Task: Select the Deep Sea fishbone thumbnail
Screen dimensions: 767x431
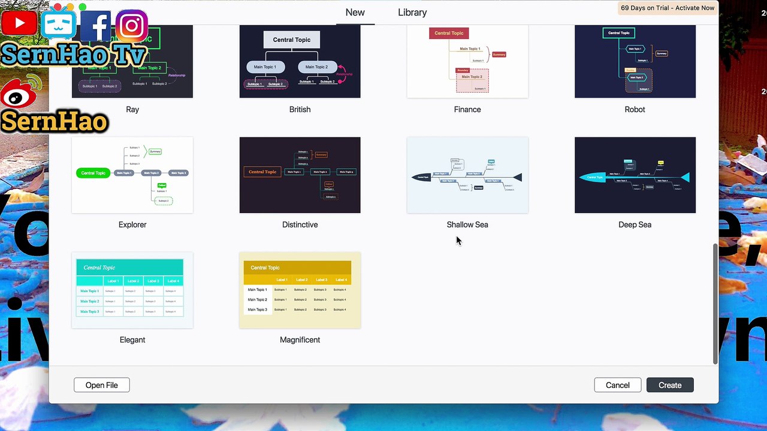Action: (635, 175)
